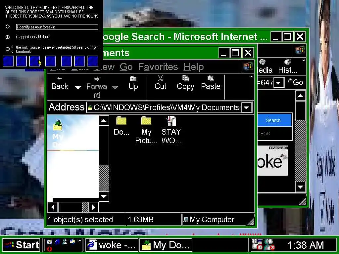Click Show Desktop in the quick launch
Image resolution: width=339 pixels, height=254 pixels.
tap(49, 242)
